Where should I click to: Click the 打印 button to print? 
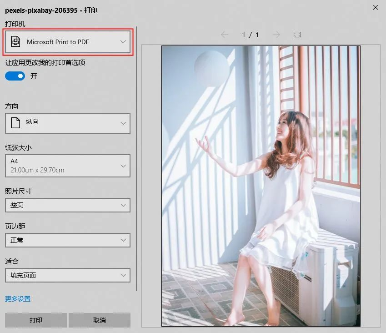click(x=35, y=320)
